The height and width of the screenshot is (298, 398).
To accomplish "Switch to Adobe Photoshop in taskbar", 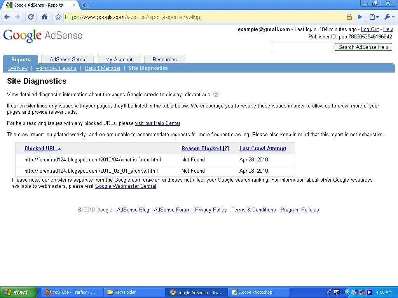I will point(258,292).
